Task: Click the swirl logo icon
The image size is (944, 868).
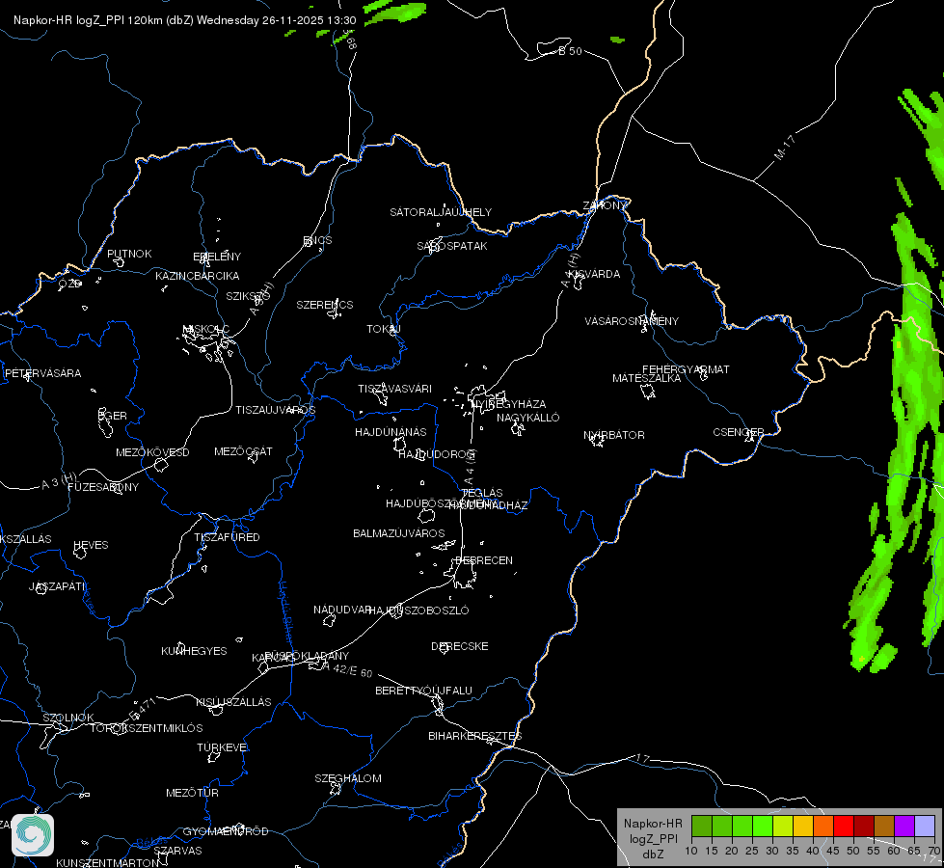Action: (33, 835)
